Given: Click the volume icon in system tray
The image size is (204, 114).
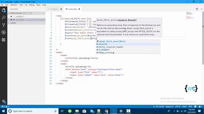Looking at the screenshot, I should click(185, 111).
